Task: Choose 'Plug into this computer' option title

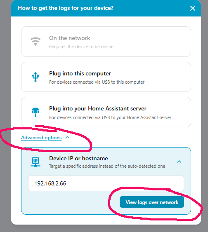Action: tap(80, 73)
